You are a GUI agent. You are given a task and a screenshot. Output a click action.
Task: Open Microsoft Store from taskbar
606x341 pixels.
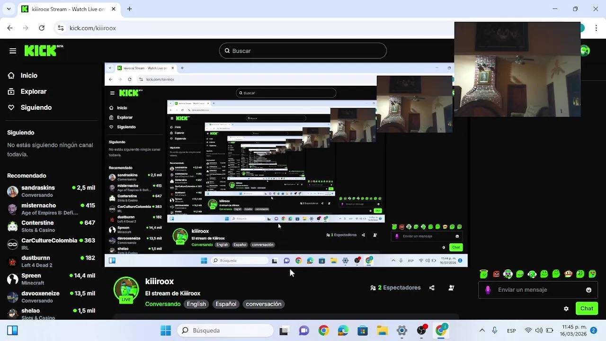[x=363, y=330]
